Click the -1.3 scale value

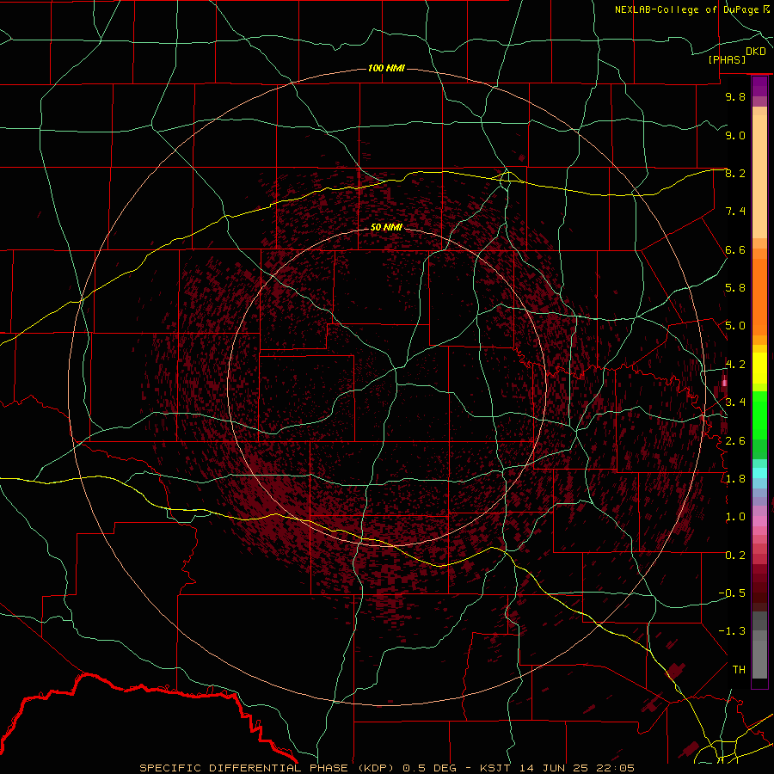click(x=732, y=631)
